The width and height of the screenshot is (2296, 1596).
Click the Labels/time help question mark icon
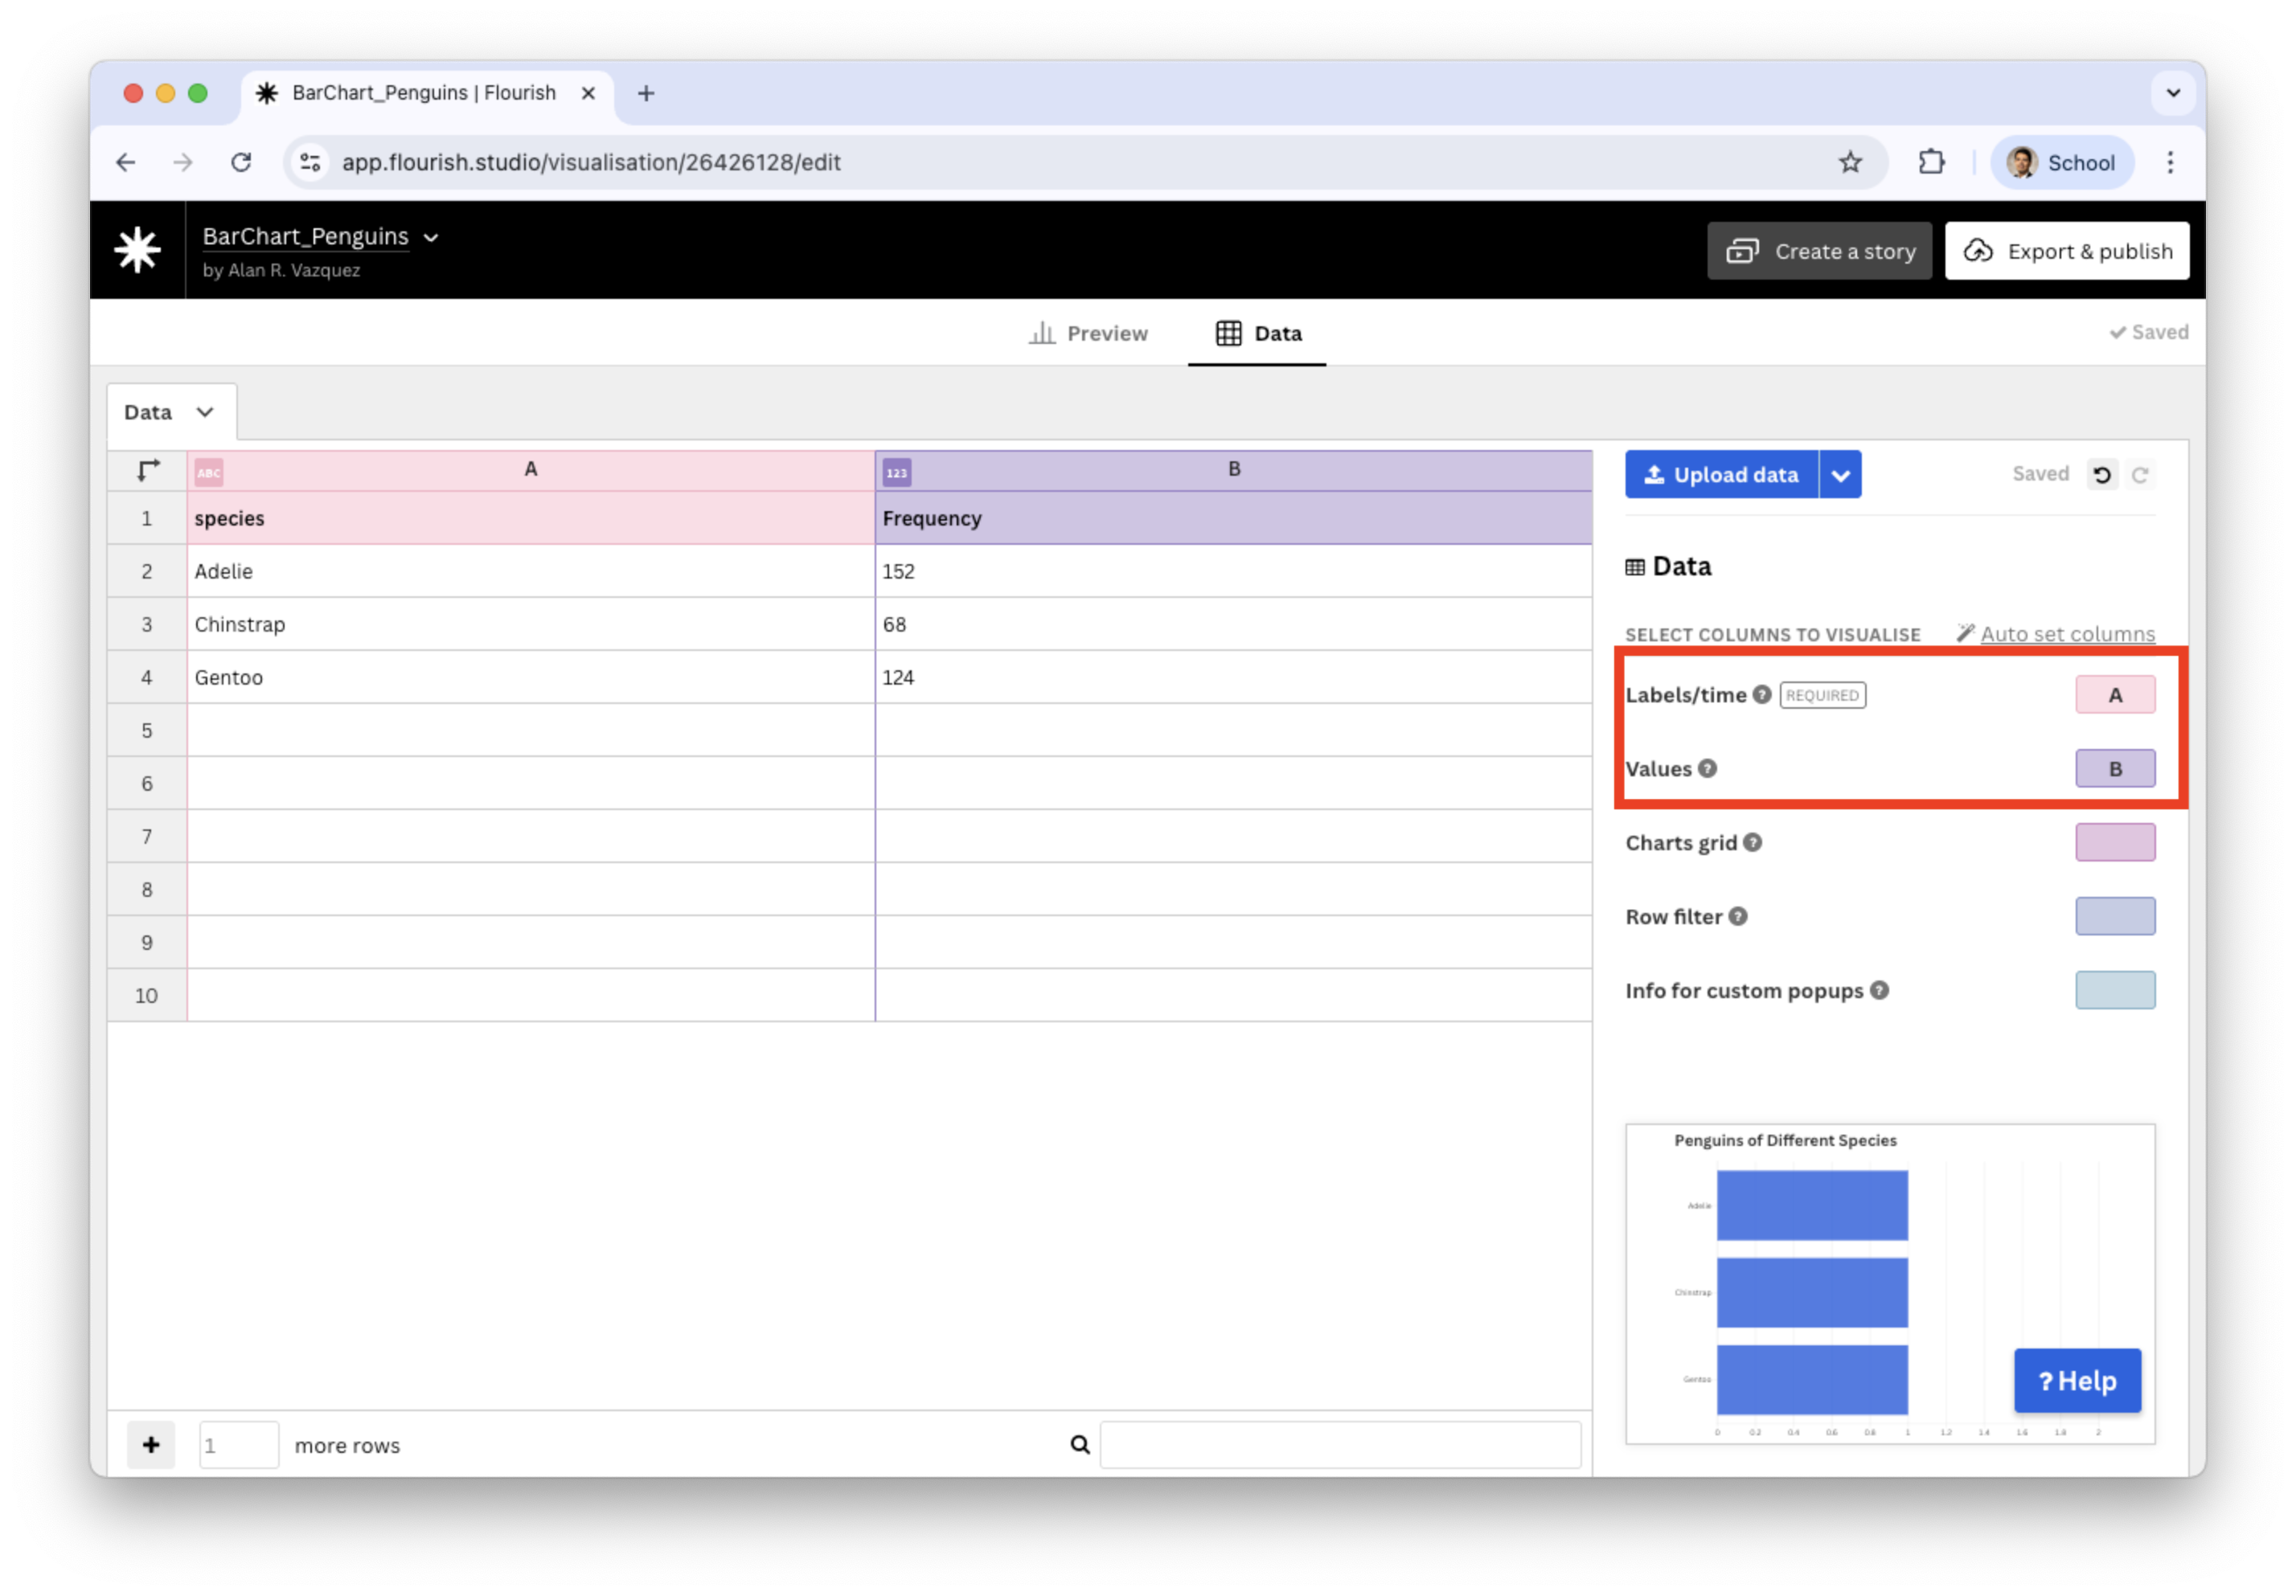pyautogui.click(x=1762, y=694)
